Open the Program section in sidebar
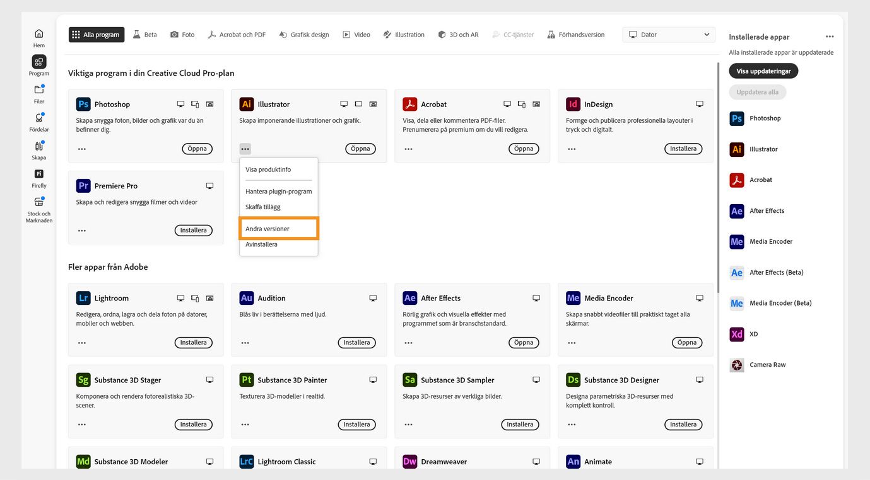Viewport: 870px width, 480px height. tap(39, 66)
